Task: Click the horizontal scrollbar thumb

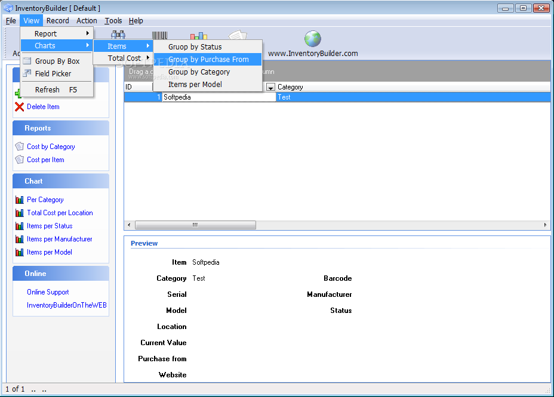Action: click(x=195, y=225)
